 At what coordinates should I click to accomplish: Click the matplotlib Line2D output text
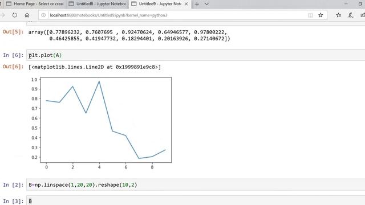pos(95,67)
